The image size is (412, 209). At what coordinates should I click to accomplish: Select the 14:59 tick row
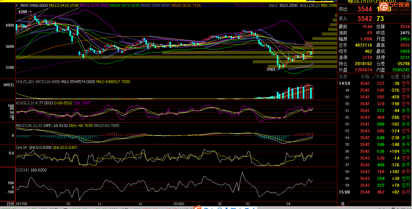click(375, 83)
